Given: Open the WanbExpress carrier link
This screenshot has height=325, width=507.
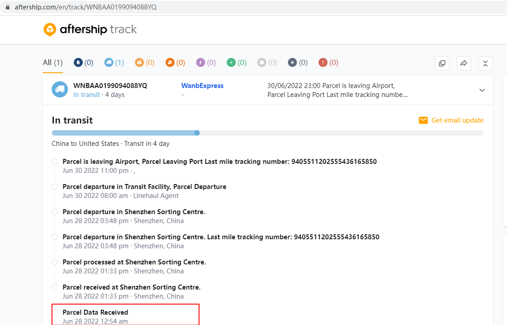Looking at the screenshot, I should click(202, 86).
